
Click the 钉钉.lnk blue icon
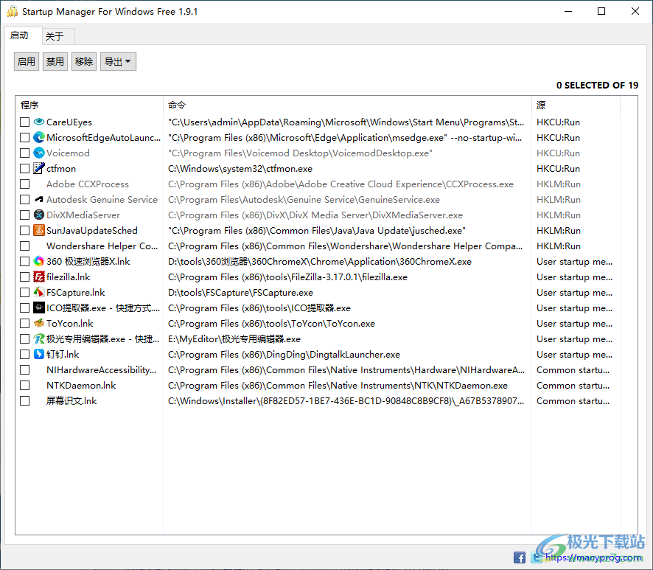(x=39, y=354)
